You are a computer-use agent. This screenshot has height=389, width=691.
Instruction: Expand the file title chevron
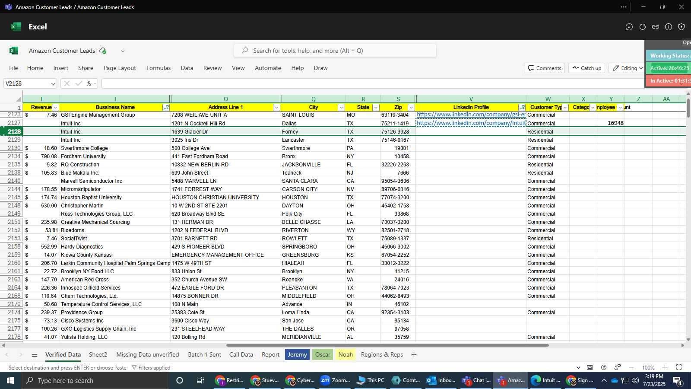click(x=123, y=51)
